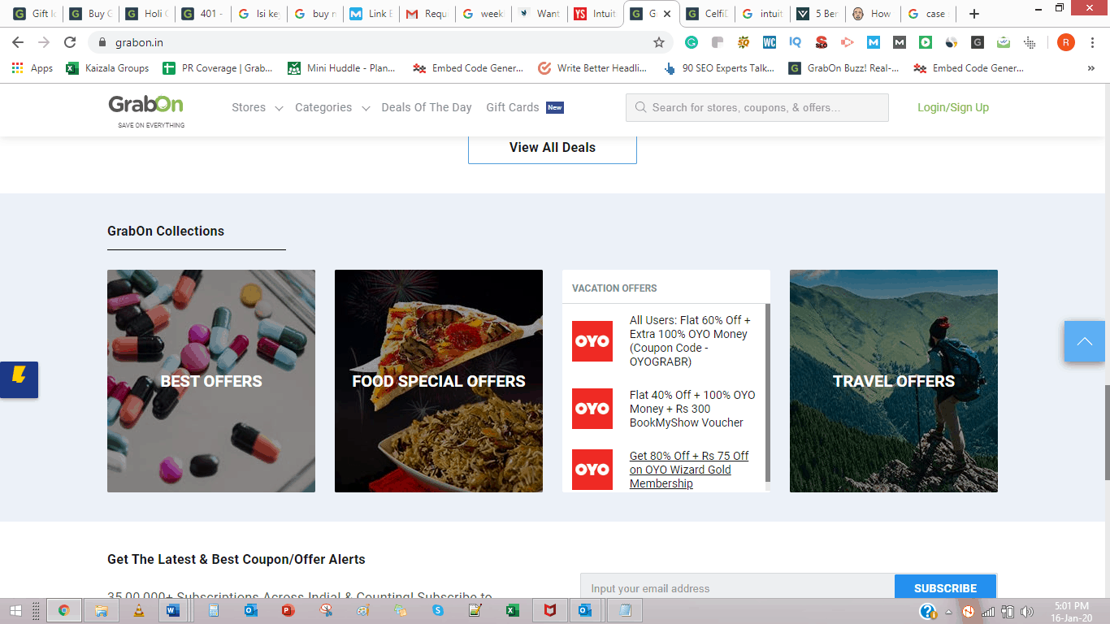Bookmark this page with the star icon

[659, 42]
